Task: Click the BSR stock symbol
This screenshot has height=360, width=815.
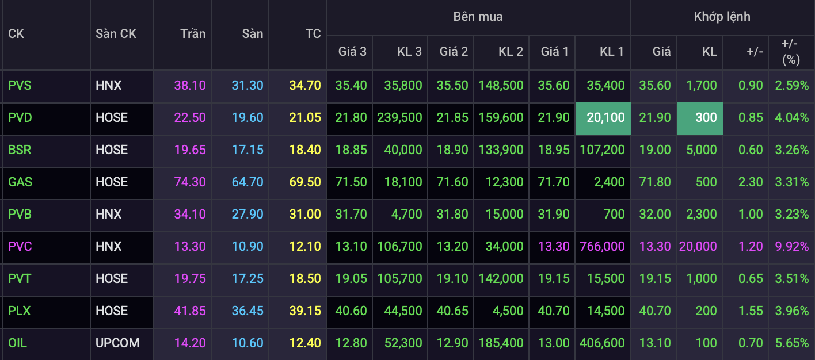Action: (x=20, y=150)
